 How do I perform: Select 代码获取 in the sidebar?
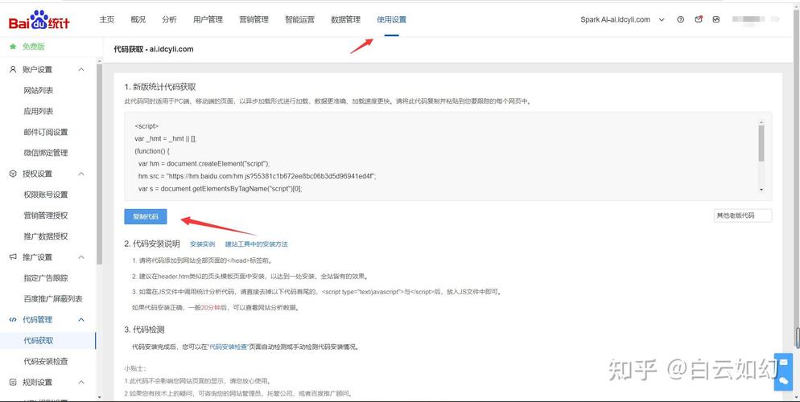point(39,340)
